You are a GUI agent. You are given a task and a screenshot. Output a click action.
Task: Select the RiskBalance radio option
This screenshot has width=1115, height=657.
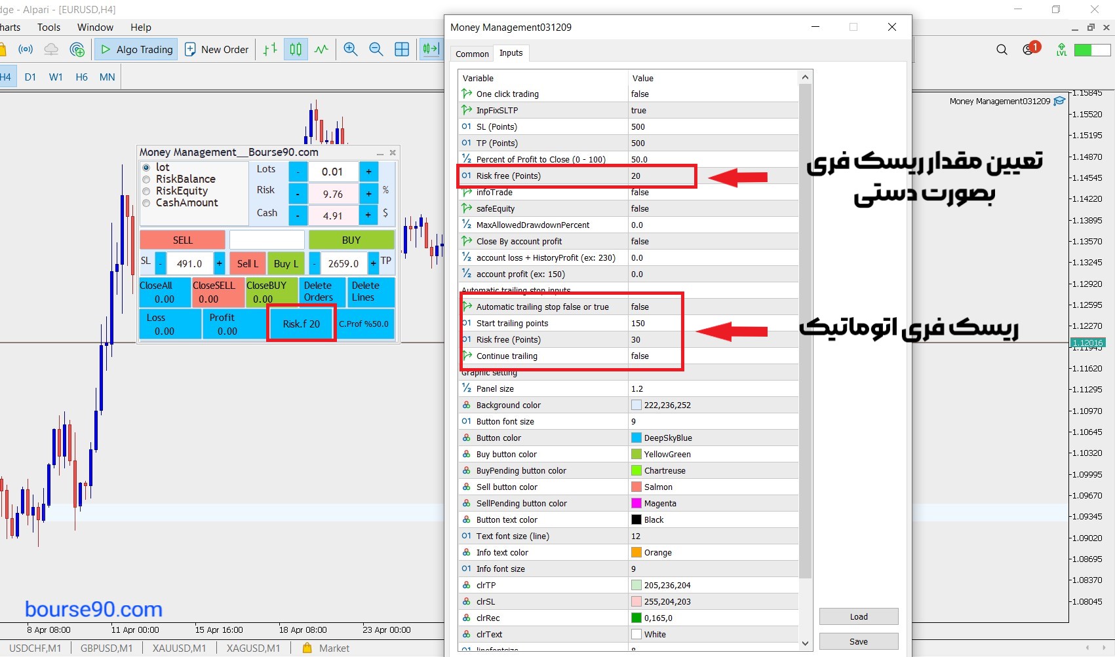(x=147, y=179)
